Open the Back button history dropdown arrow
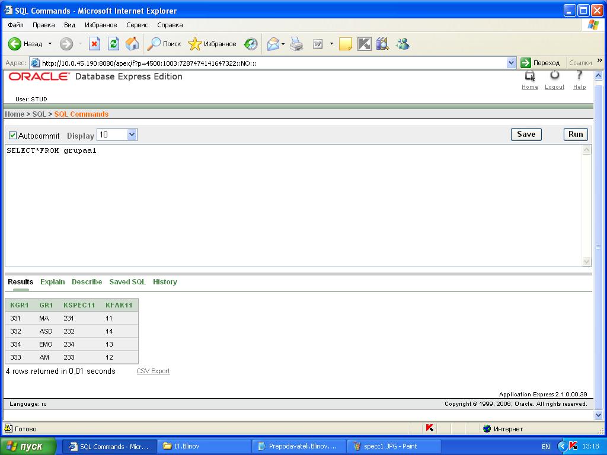The width and height of the screenshot is (607, 455). pyautogui.click(x=50, y=44)
